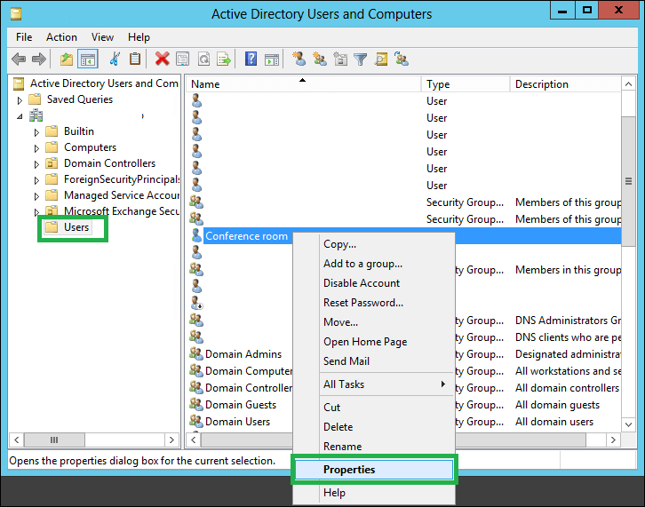
Task: Open the View menu
Action: 102,37
